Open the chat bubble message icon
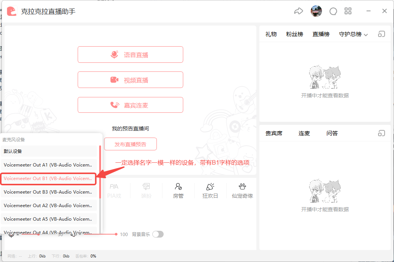Viewport: 394px width, 262px height. click(x=333, y=11)
